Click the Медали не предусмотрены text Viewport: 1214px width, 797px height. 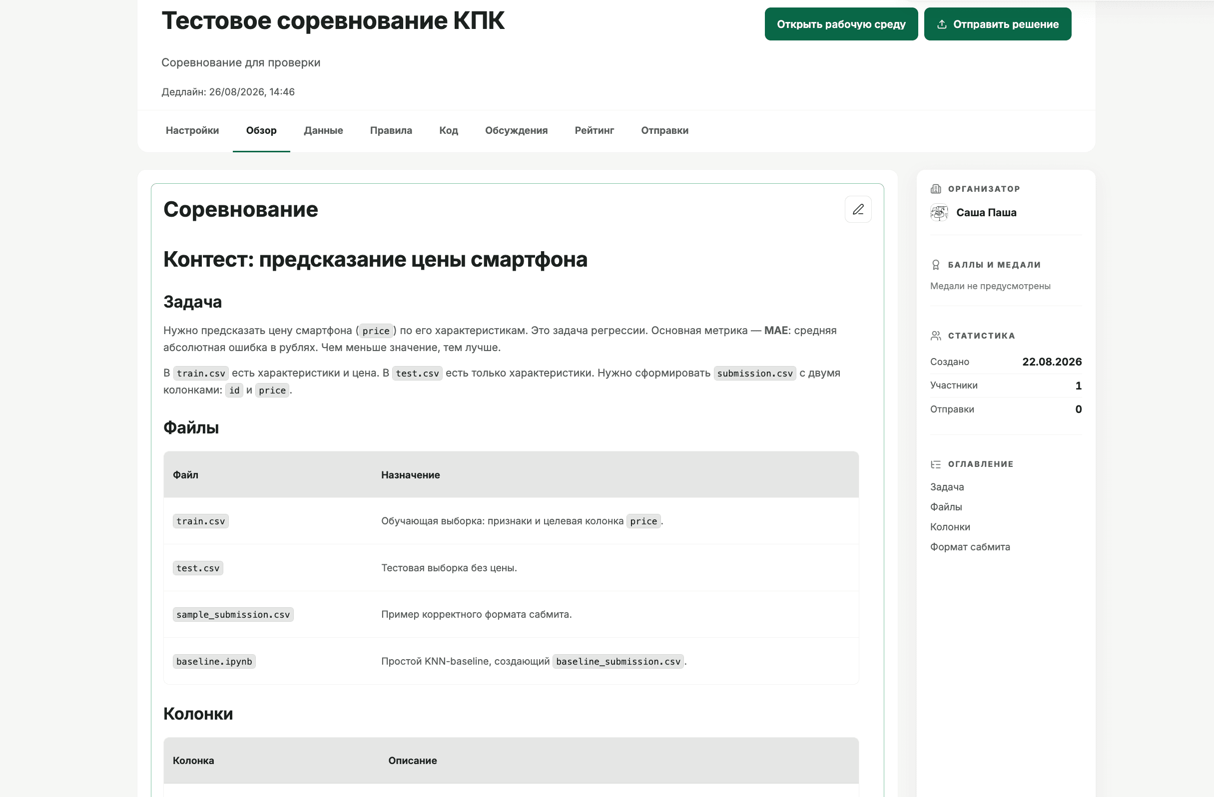pyautogui.click(x=990, y=286)
